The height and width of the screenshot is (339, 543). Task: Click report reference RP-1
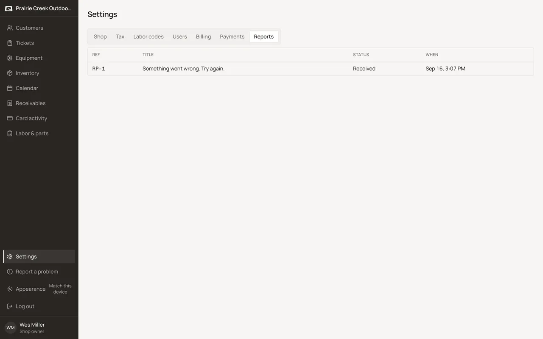point(99,69)
